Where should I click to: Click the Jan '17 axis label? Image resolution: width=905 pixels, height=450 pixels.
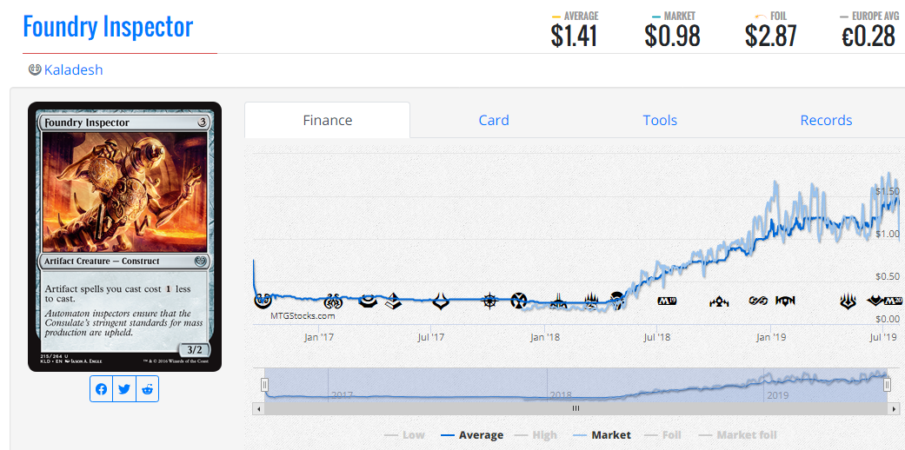tap(319, 337)
